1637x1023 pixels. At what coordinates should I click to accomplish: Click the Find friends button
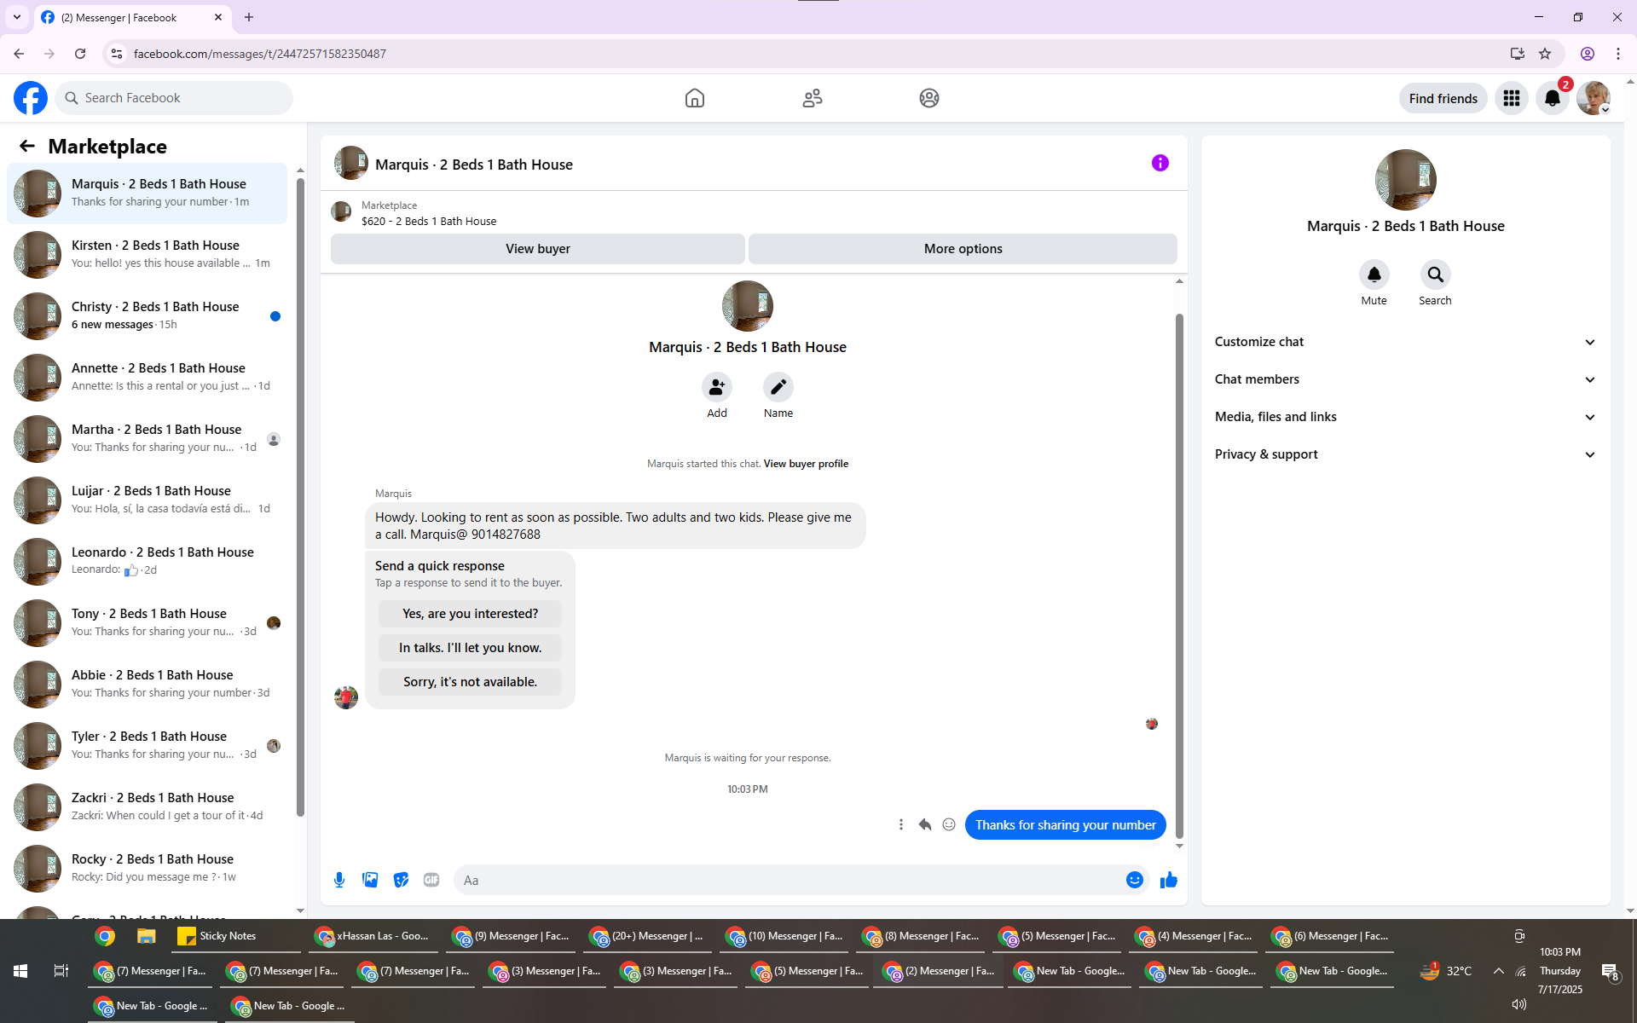coord(1443,98)
